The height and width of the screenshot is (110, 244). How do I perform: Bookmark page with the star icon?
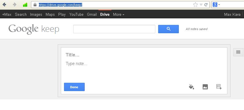point(195,5)
